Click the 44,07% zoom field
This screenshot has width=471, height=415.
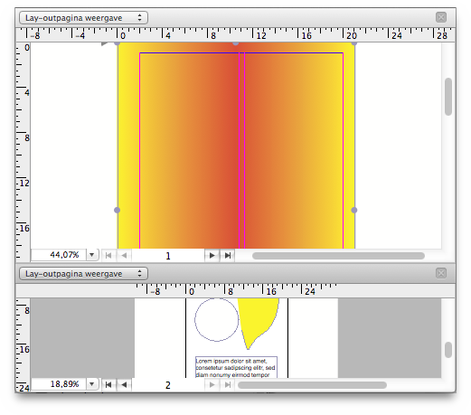pyautogui.click(x=59, y=255)
